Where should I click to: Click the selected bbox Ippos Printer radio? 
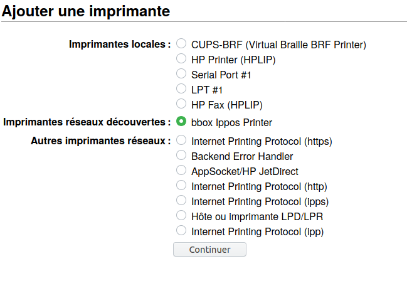(181, 121)
